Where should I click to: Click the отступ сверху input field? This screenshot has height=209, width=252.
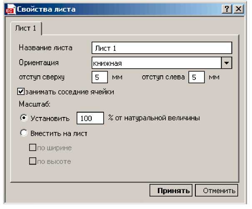tap(100, 77)
